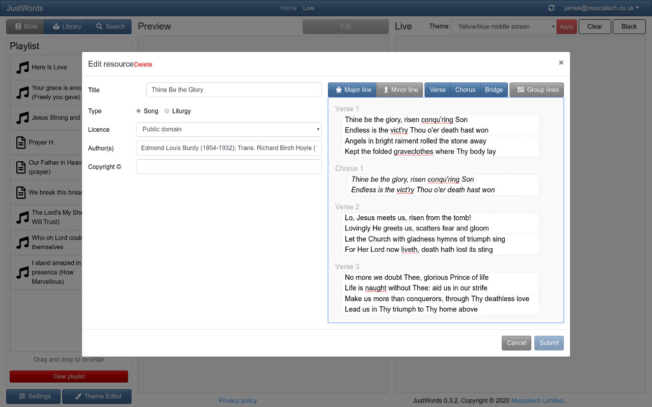Click the red Delete link
This screenshot has width=652, height=407.
pyautogui.click(x=143, y=65)
